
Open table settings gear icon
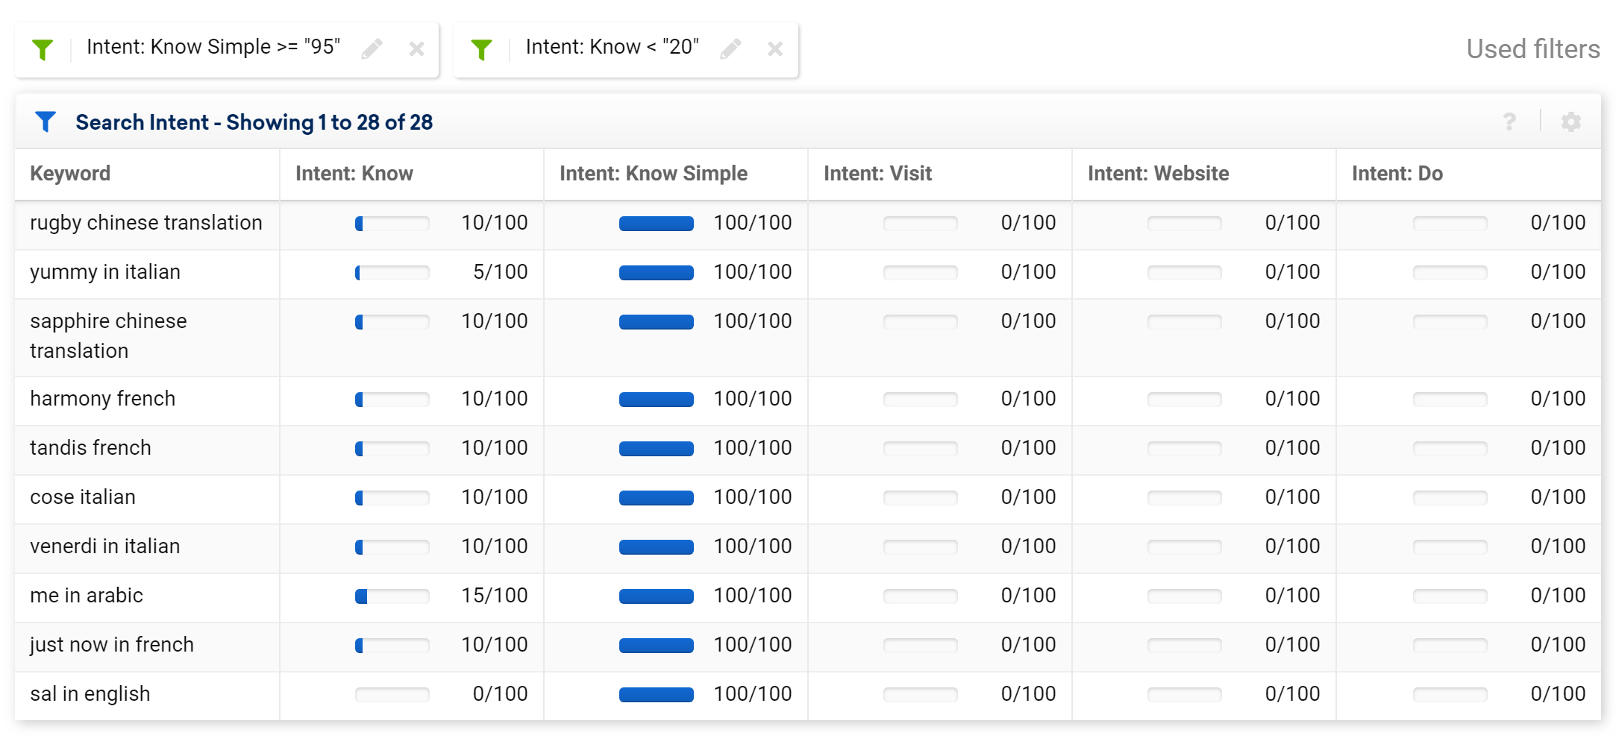(x=1570, y=122)
